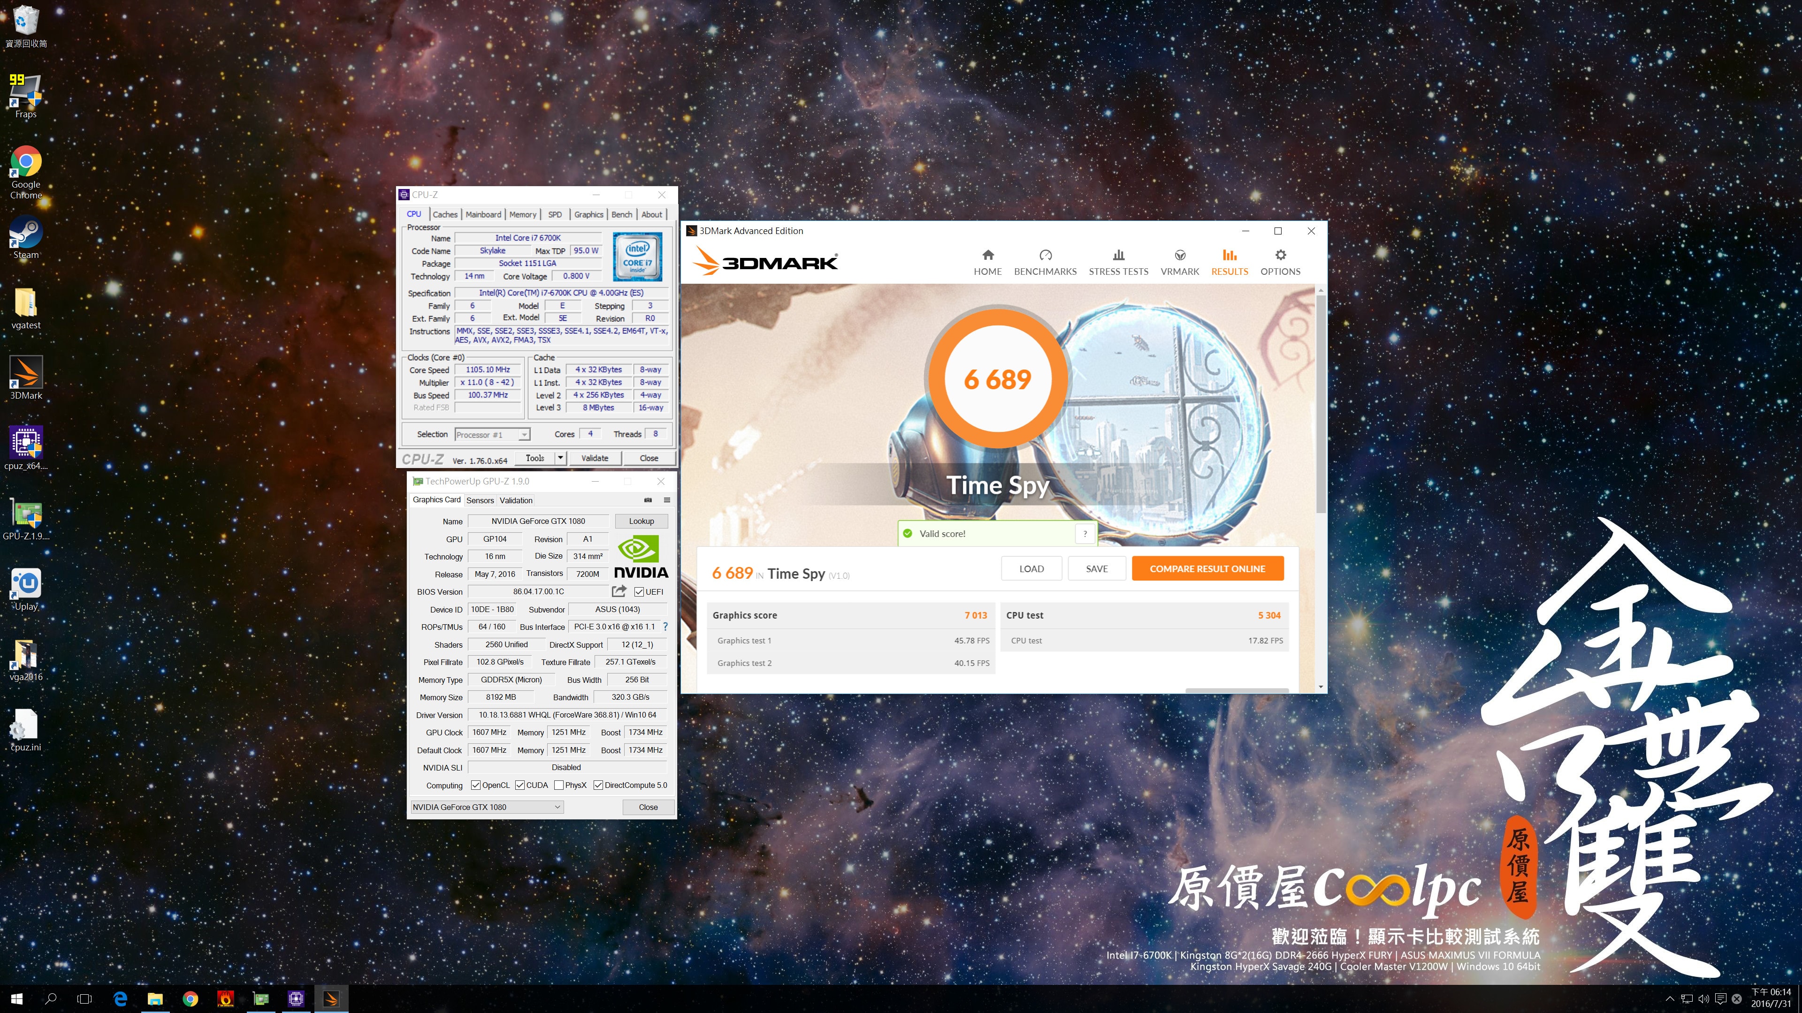The height and width of the screenshot is (1013, 1802).
Task: Open the Recycle Bin on the desktop
Action: (x=26, y=27)
